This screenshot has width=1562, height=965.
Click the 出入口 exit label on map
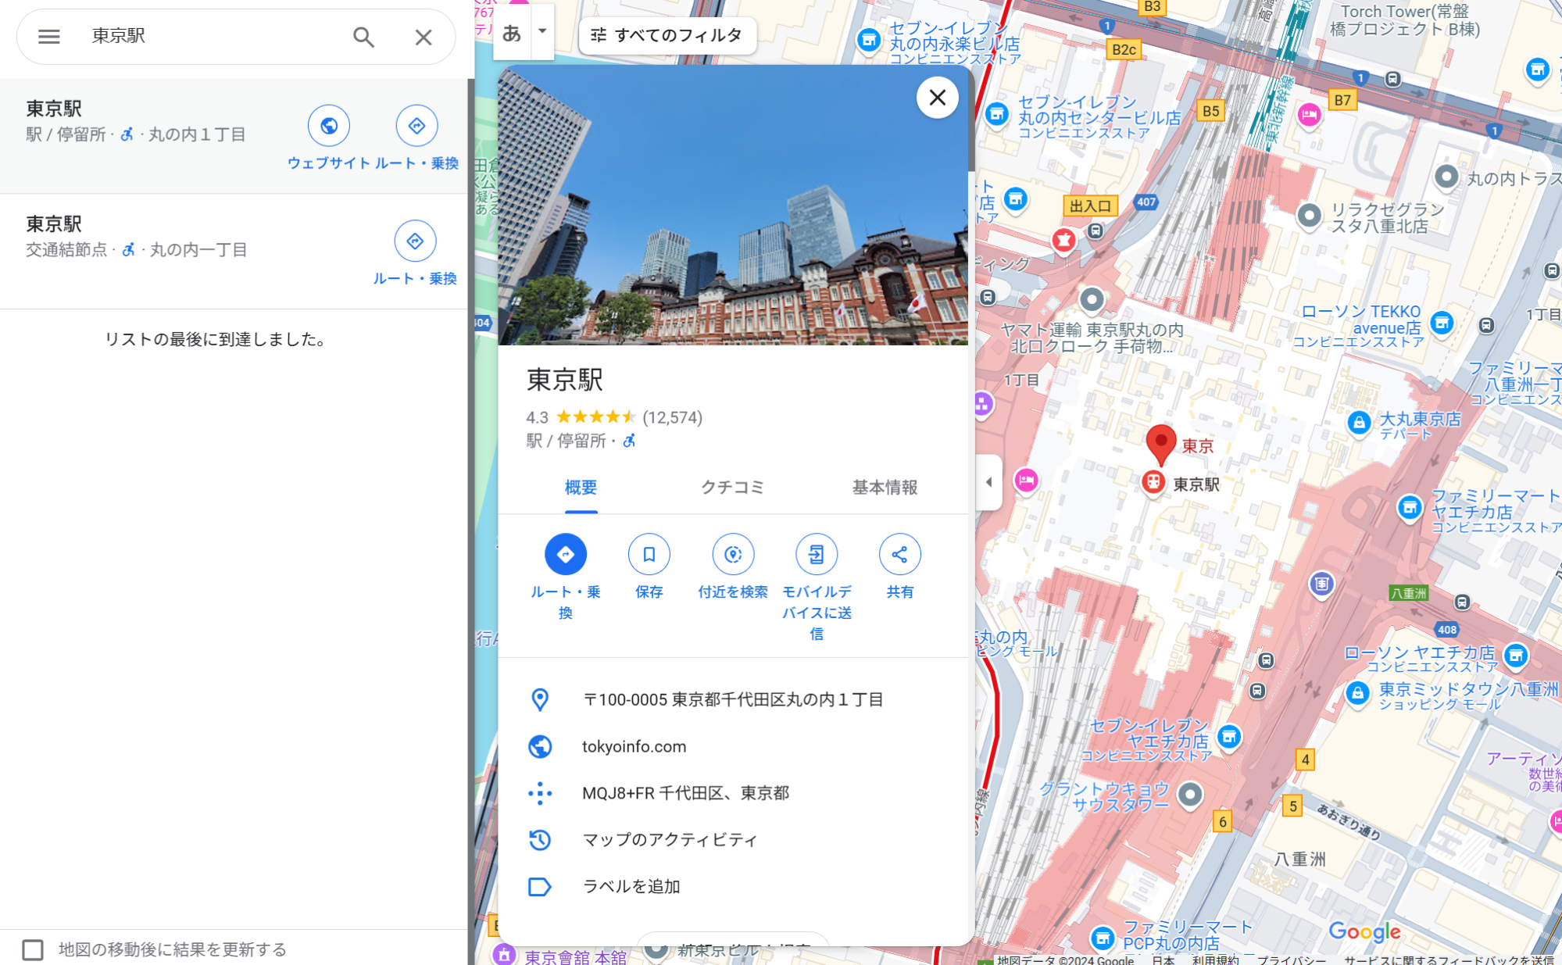[1090, 206]
